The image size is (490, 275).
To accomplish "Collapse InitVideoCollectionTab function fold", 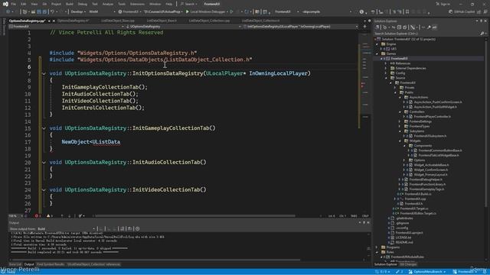I will coord(44,190).
